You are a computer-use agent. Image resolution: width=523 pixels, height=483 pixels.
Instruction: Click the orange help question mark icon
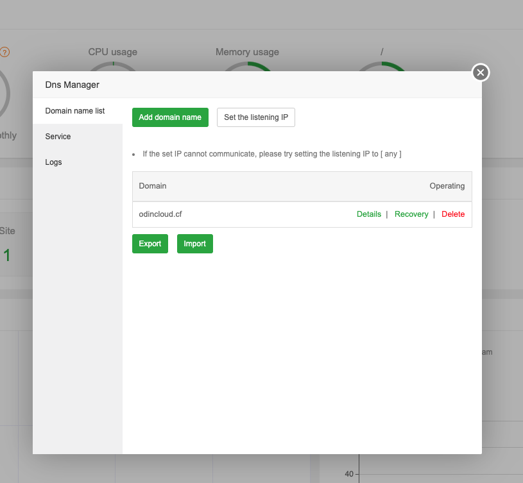4,52
